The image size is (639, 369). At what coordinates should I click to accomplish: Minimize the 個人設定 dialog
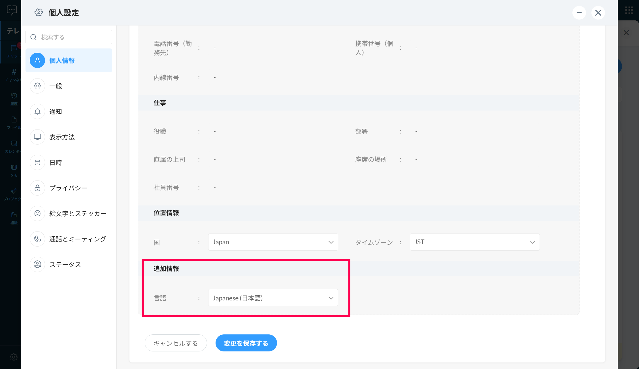pyautogui.click(x=579, y=13)
